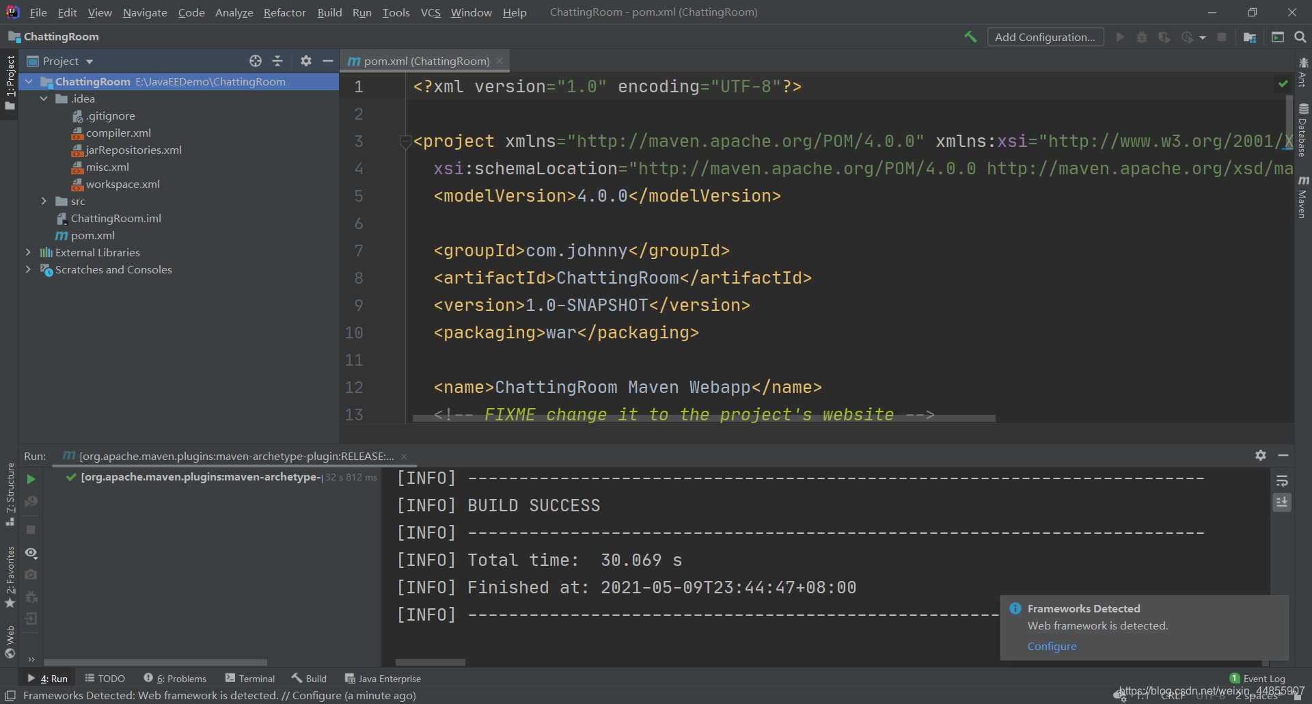This screenshot has width=1312, height=704.
Task: Hide the Run tool window minus icon
Action: [x=1283, y=455]
